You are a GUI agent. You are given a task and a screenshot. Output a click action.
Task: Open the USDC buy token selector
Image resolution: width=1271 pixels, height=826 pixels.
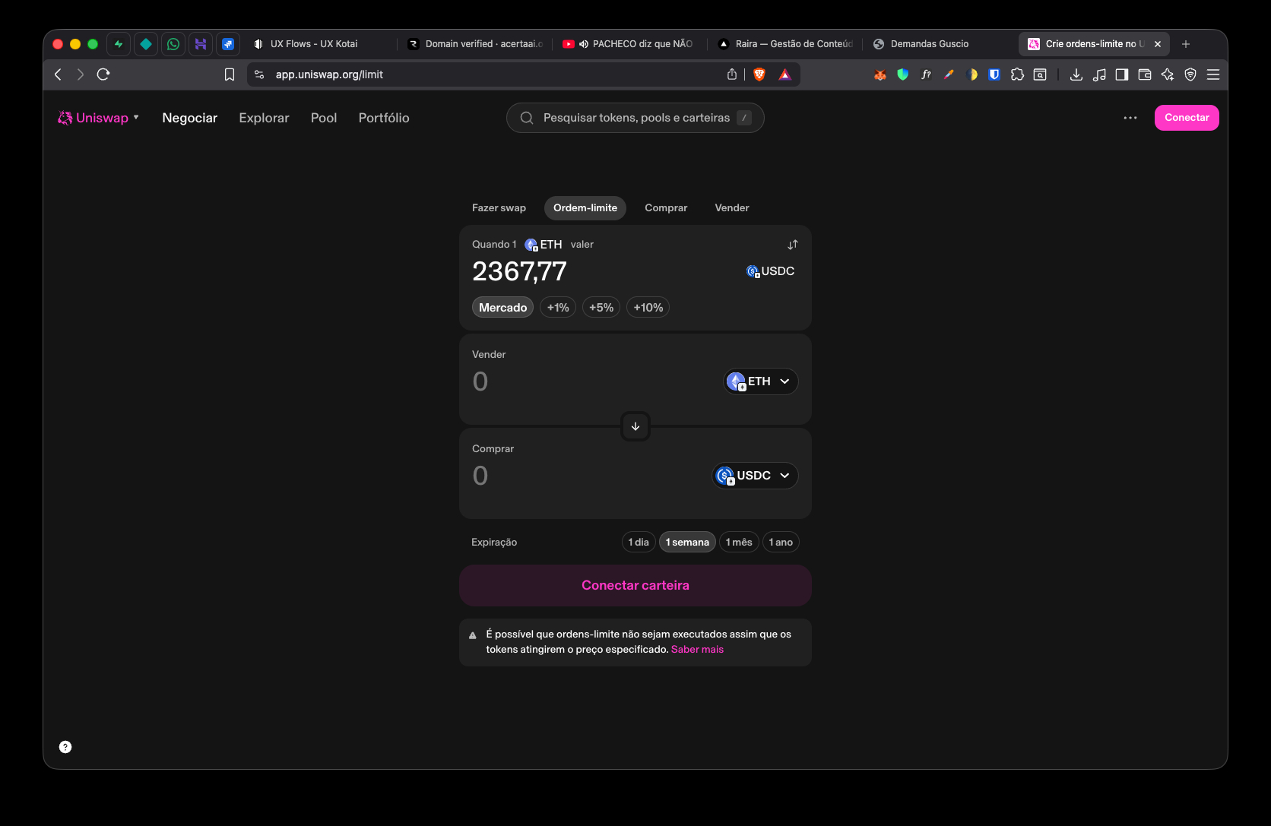755,476
